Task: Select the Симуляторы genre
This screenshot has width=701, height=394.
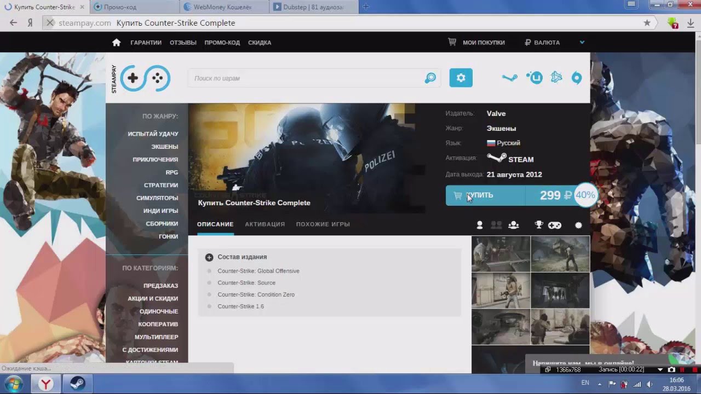Action: point(157,198)
